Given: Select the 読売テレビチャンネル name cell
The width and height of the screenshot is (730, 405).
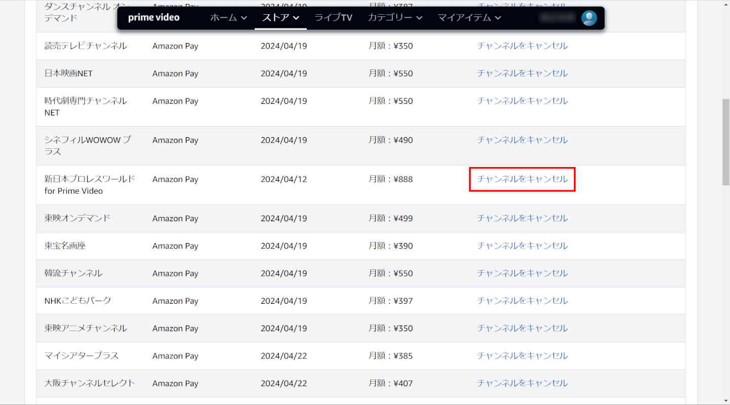Looking at the screenshot, I should pyautogui.click(x=86, y=46).
